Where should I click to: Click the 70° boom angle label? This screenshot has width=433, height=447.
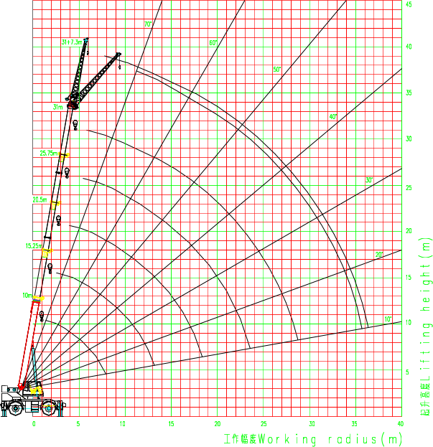tap(148, 24)
